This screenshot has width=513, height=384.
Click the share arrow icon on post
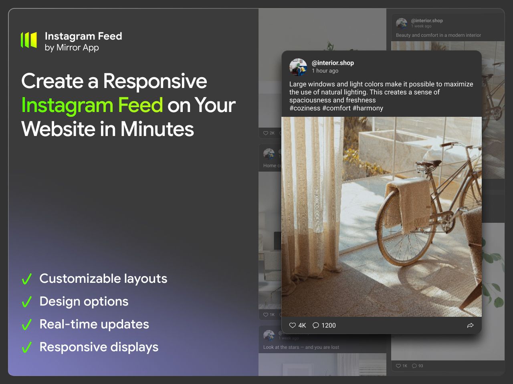[471, 326]
